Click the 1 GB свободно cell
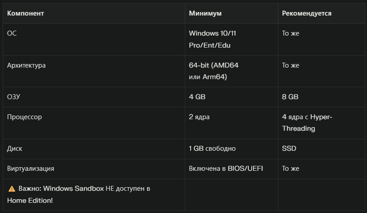The width and height of the screenshot is (367, 213). point(212,149)
